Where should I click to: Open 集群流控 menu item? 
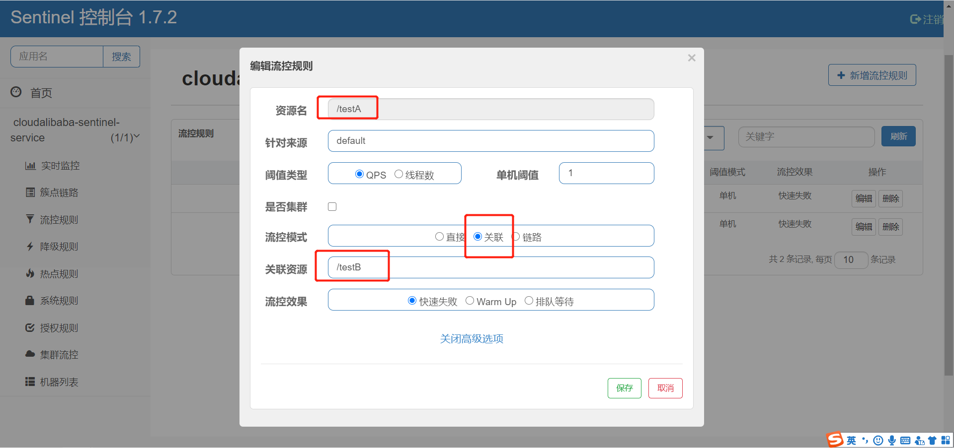(59, 355)
